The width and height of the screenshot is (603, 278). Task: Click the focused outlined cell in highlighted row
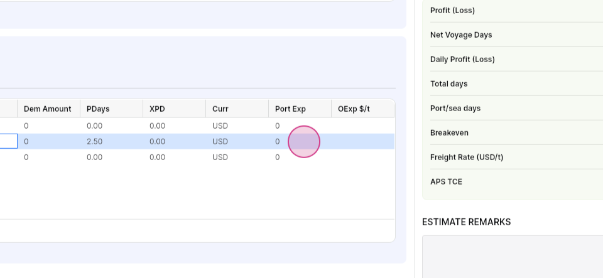pos(8,141)
